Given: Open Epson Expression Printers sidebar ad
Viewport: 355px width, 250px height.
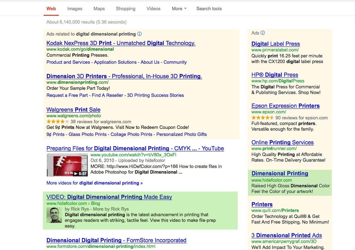Looking at the screenshot, I should pyautogui.click(x=286, y=106).
